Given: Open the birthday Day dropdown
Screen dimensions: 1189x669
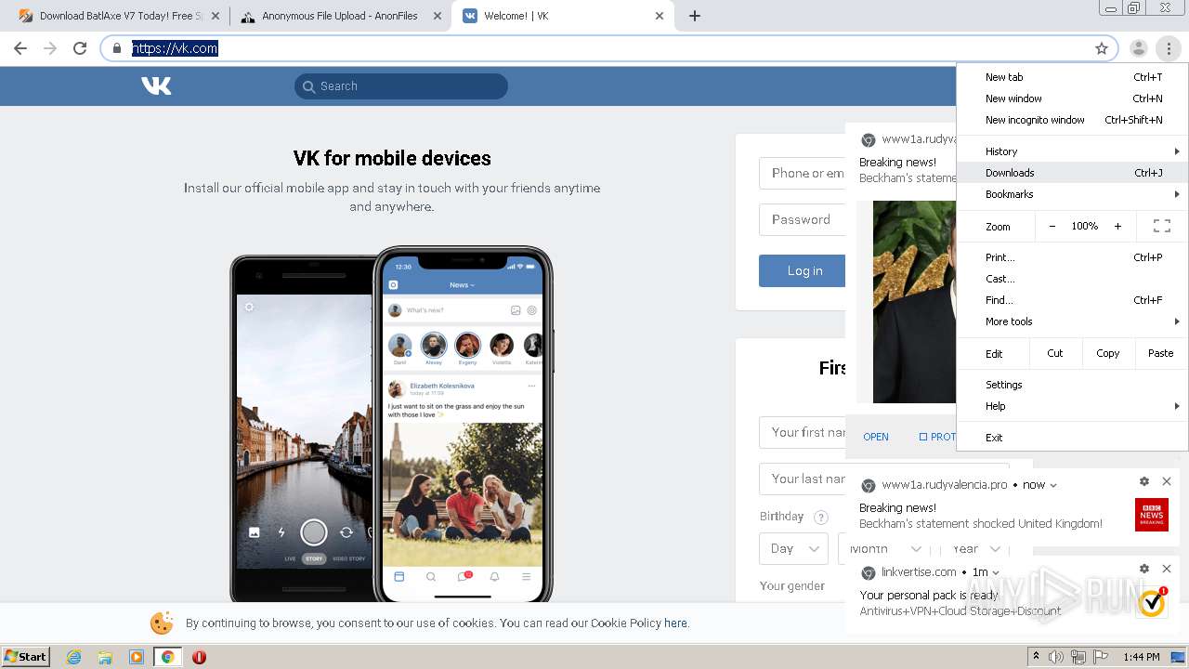Looking at the screenshot, I should [x=793, y=548].
